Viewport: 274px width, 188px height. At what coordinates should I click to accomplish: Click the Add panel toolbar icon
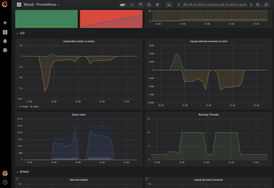123,5
